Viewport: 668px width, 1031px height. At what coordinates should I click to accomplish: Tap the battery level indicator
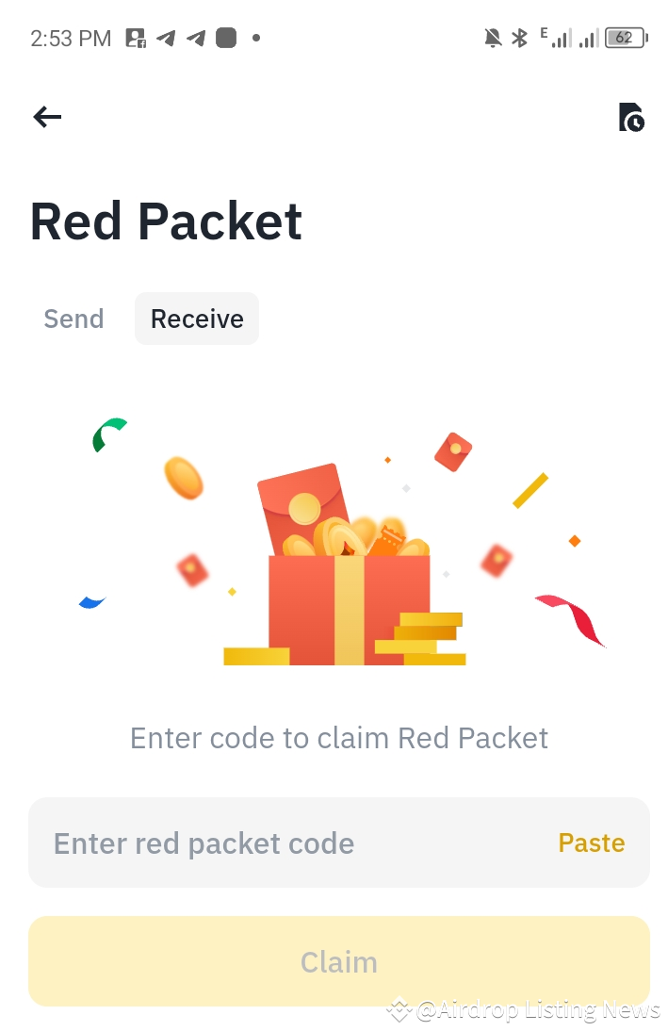click(626, 38)
